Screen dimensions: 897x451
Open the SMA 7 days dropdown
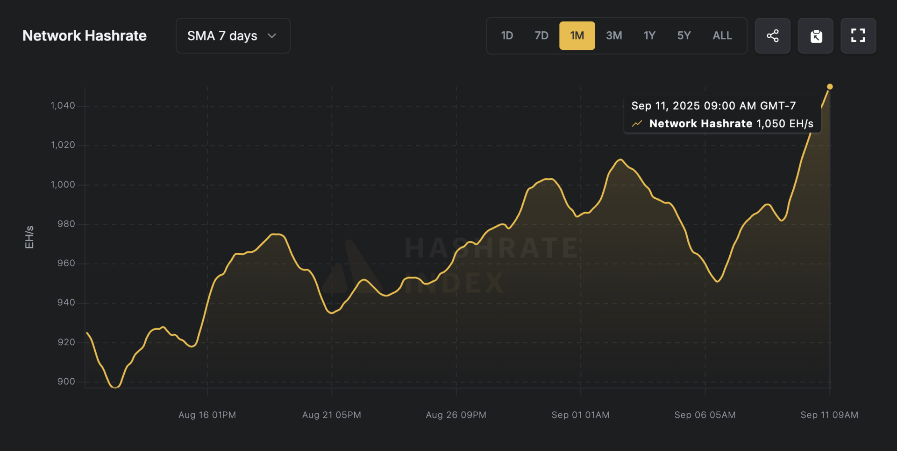click(x=233, y=36)
